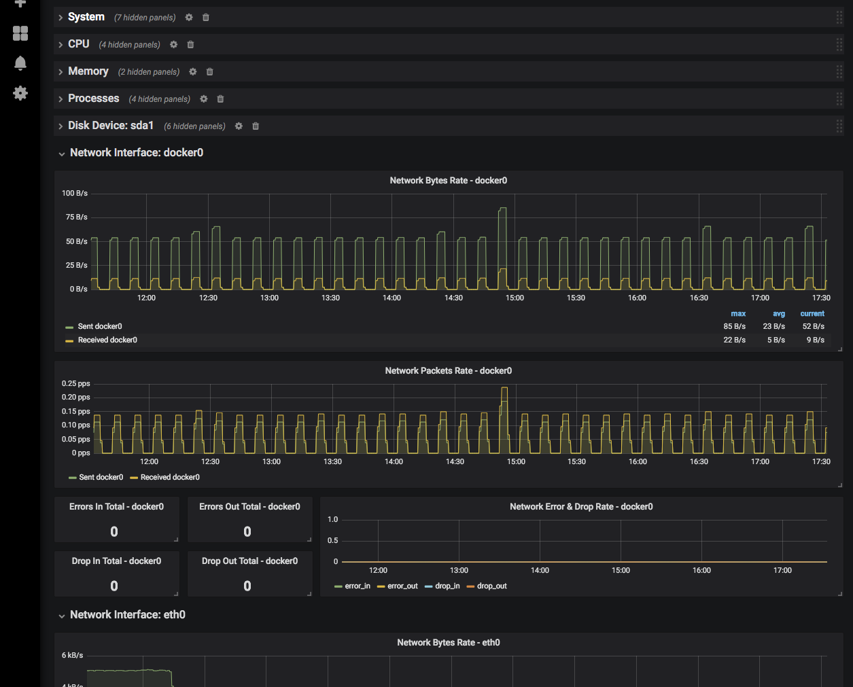Toggle Received docker0 series in Packets Rate legend
The image size is (853, 687).
tap(170, 478)
